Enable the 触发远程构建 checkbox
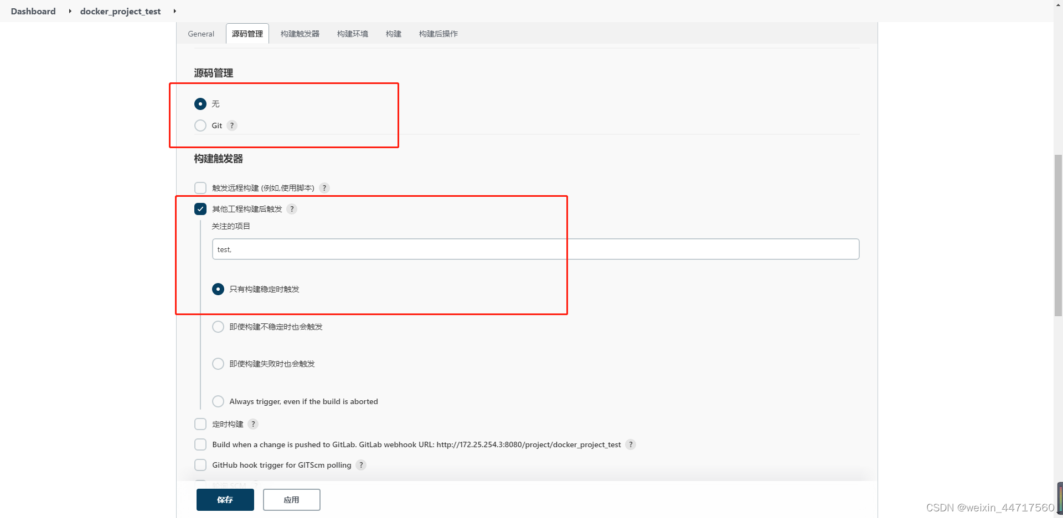This screenshot has height=518, width=1063. [200, 188]
